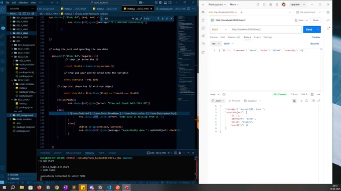Open the Explorer view in VS Code activity bar
The image size is (341, 191).
coord(3,10)
